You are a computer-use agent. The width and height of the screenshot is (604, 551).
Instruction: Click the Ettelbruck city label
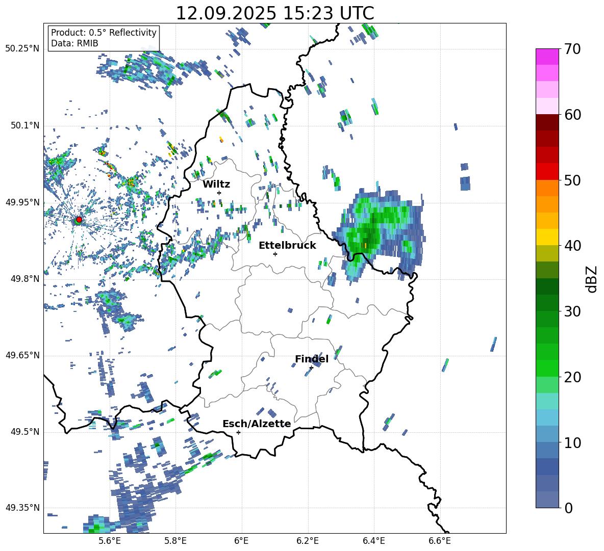287,246
